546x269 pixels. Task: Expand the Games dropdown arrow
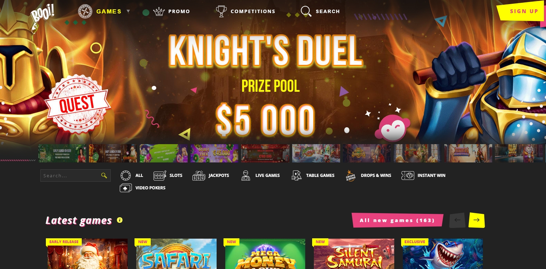(x=128, y=11)
